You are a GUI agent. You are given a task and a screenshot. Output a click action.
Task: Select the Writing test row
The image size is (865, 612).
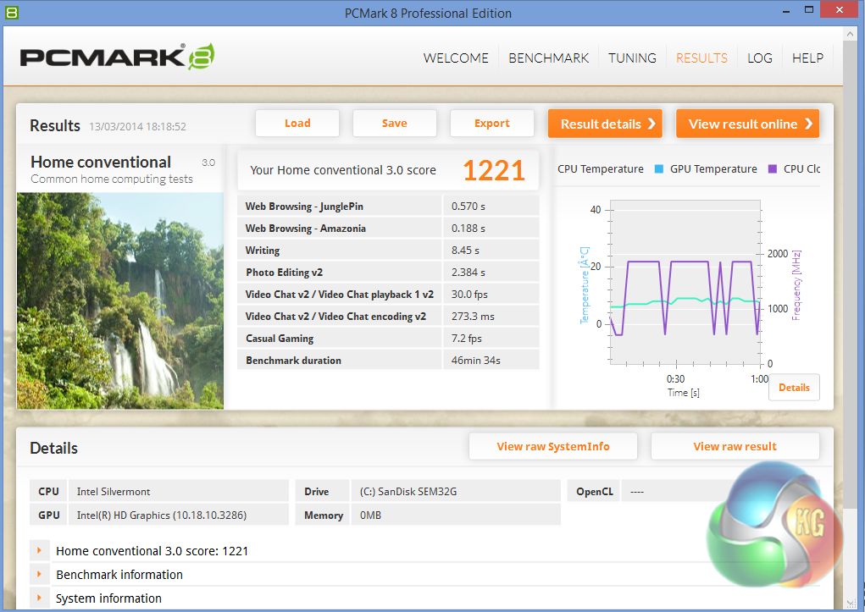pos(388,251)
